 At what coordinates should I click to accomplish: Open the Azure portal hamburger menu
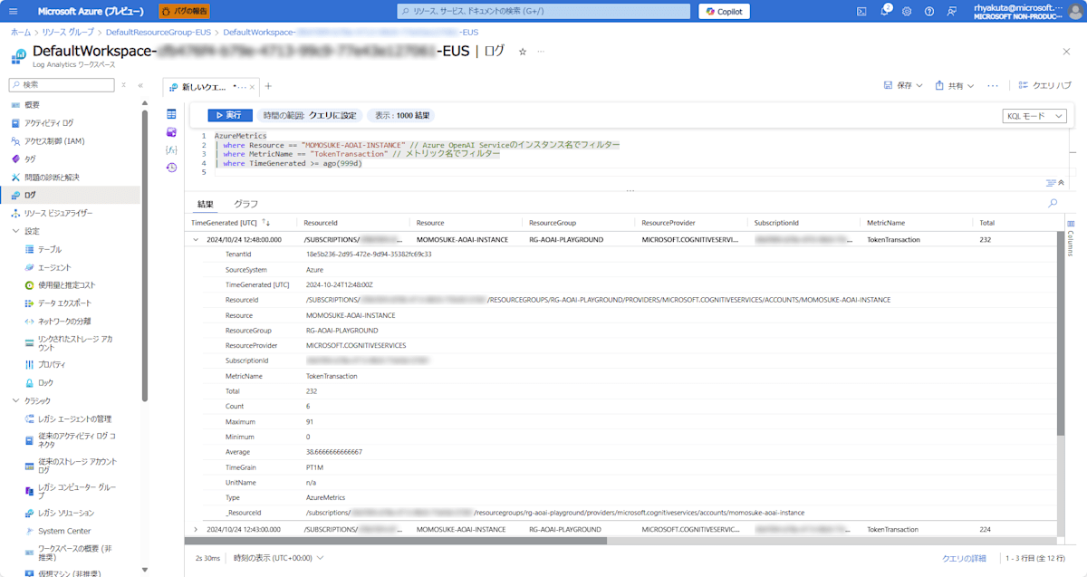pos(13,11)
